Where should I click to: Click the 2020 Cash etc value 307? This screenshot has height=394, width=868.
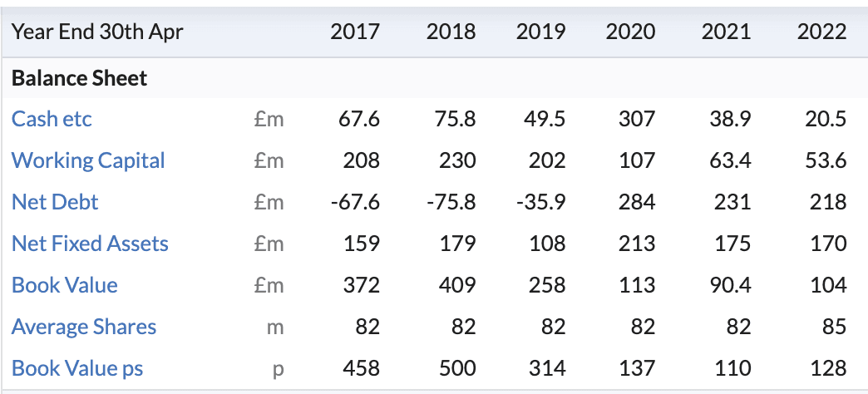(x=637, y=119)
